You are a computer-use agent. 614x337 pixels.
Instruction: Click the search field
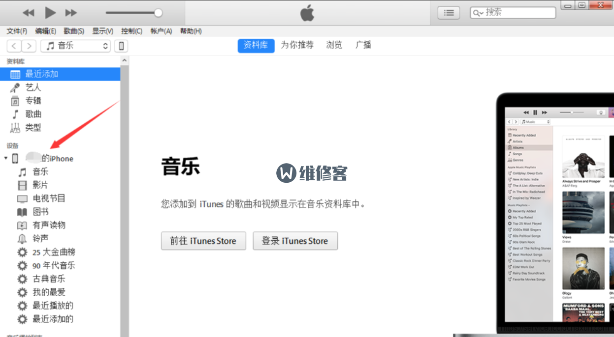(513, 13)
